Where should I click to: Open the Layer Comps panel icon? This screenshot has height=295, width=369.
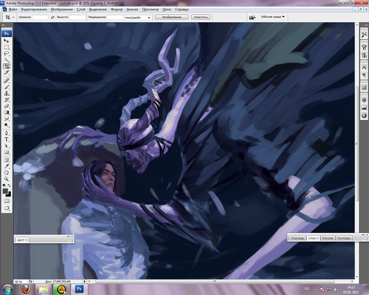point(364,88)
